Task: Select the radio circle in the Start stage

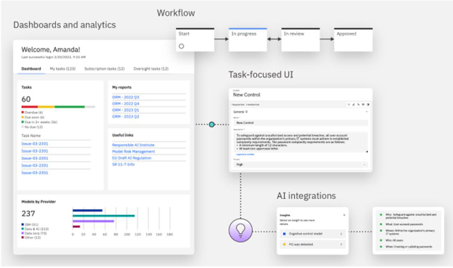Action: (x=181, y=46)
